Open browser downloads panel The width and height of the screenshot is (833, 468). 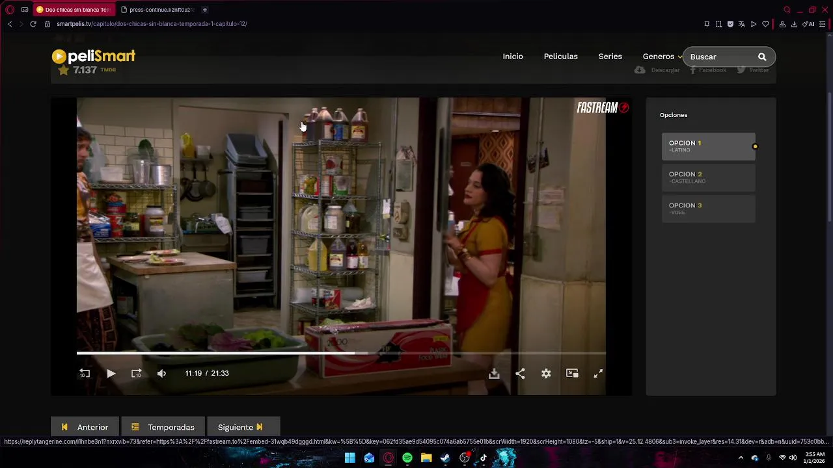[794, 24]
